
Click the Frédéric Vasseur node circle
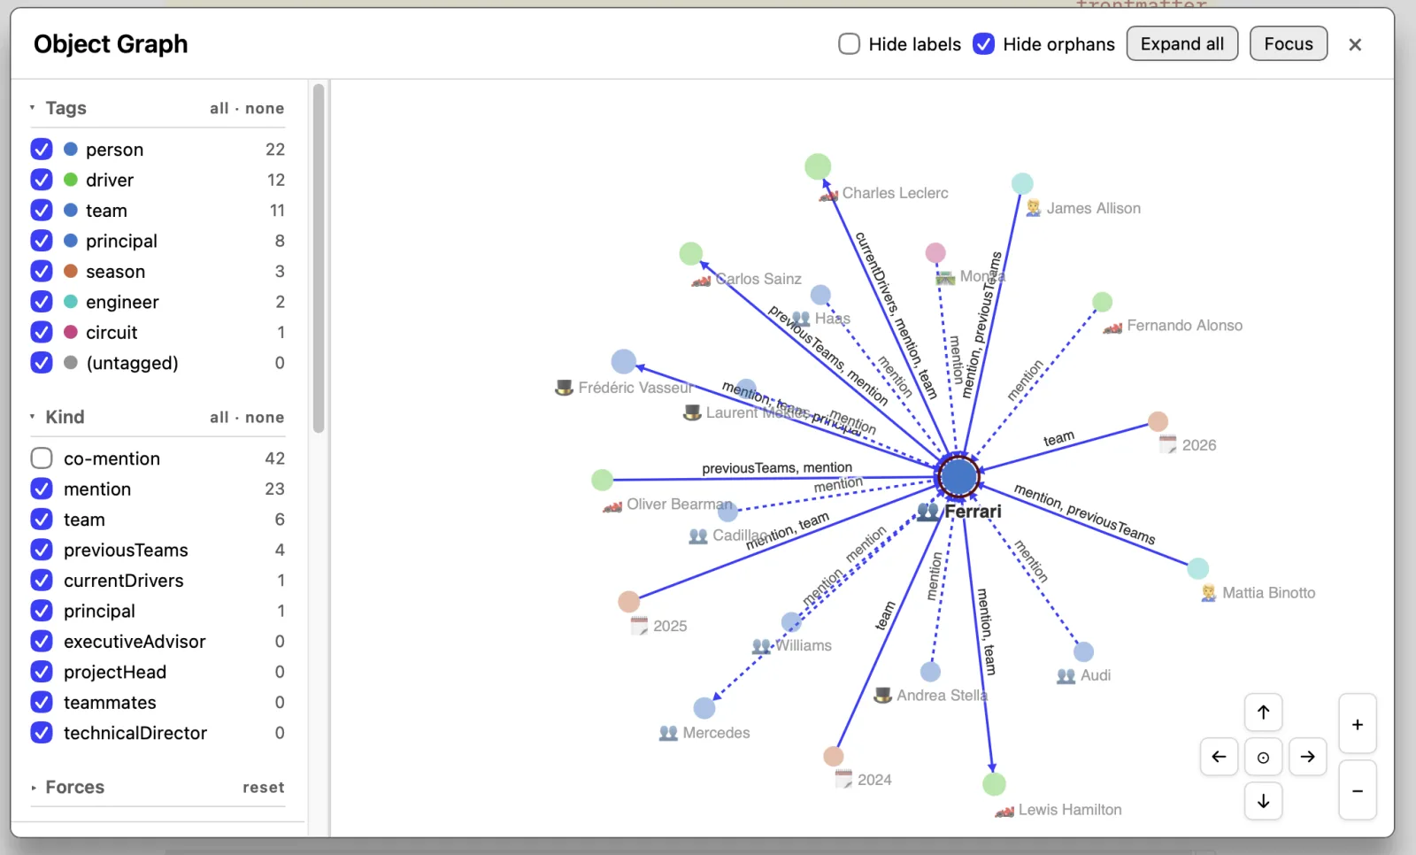[624, 361]
